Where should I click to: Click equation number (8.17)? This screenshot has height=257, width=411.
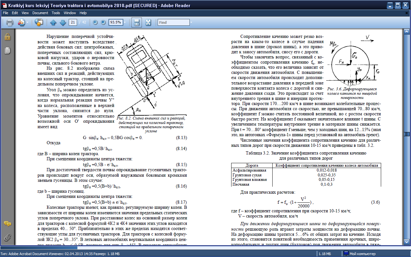pos(181,202)
